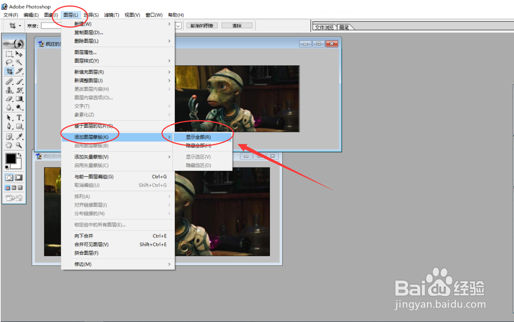
Task: Open the 编辑(E) menu
Action: point(31,15)
